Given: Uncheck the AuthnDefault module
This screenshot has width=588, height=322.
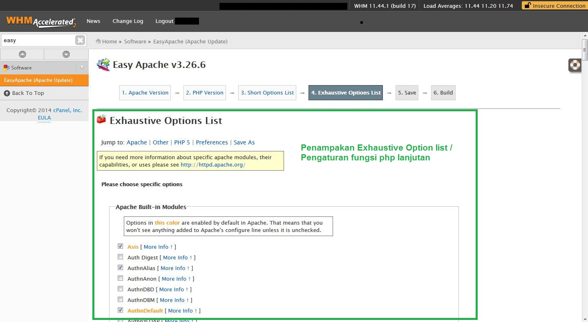Looking at the screenshot, I should coord(120,310).
